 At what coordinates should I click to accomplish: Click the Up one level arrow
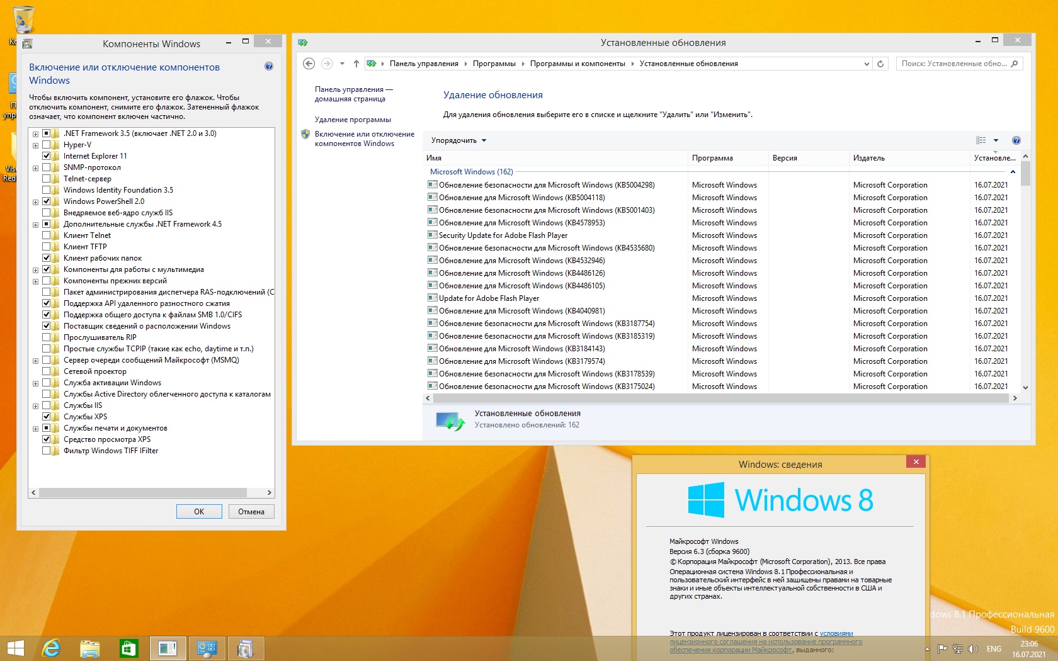coord(356,64)
